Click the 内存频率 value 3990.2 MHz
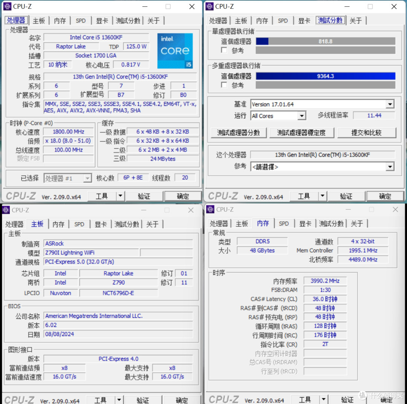The width and height of the screenshot is (407, 404). point(325,281)
